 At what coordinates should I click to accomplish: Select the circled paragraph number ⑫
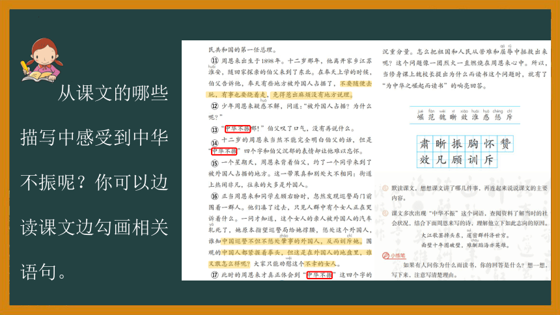(214, 106)
